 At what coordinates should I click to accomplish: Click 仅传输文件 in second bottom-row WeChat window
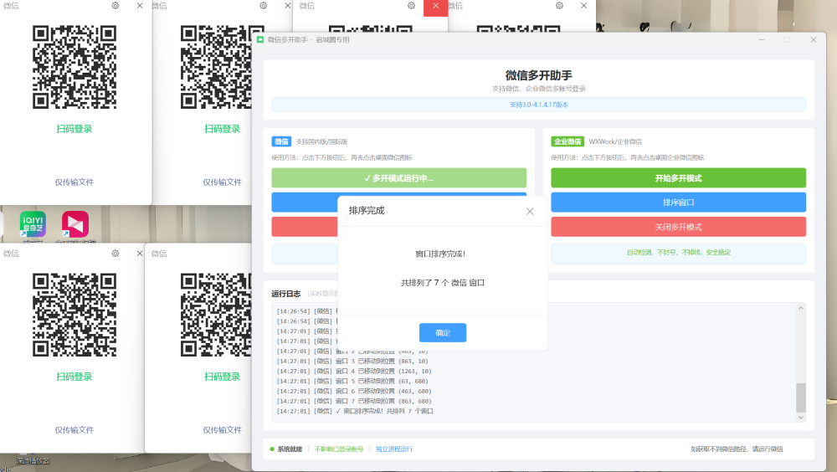click(222, 430)
